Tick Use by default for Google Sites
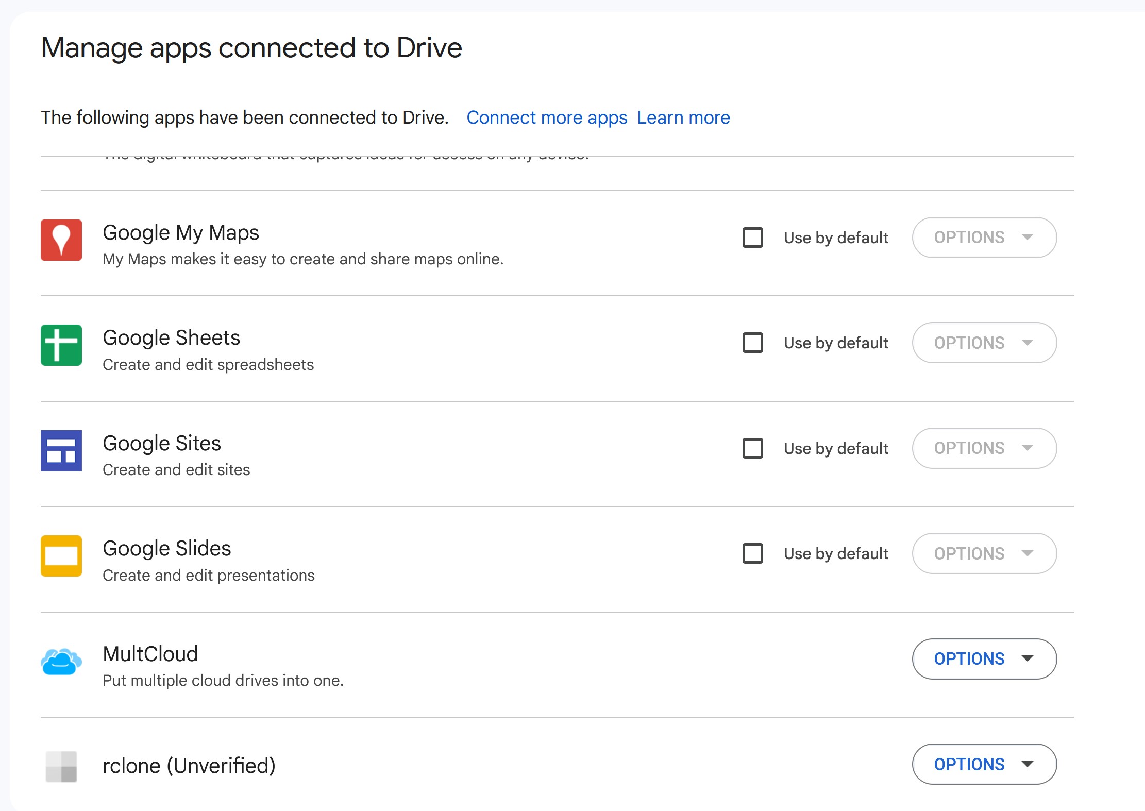 (752, 448)
